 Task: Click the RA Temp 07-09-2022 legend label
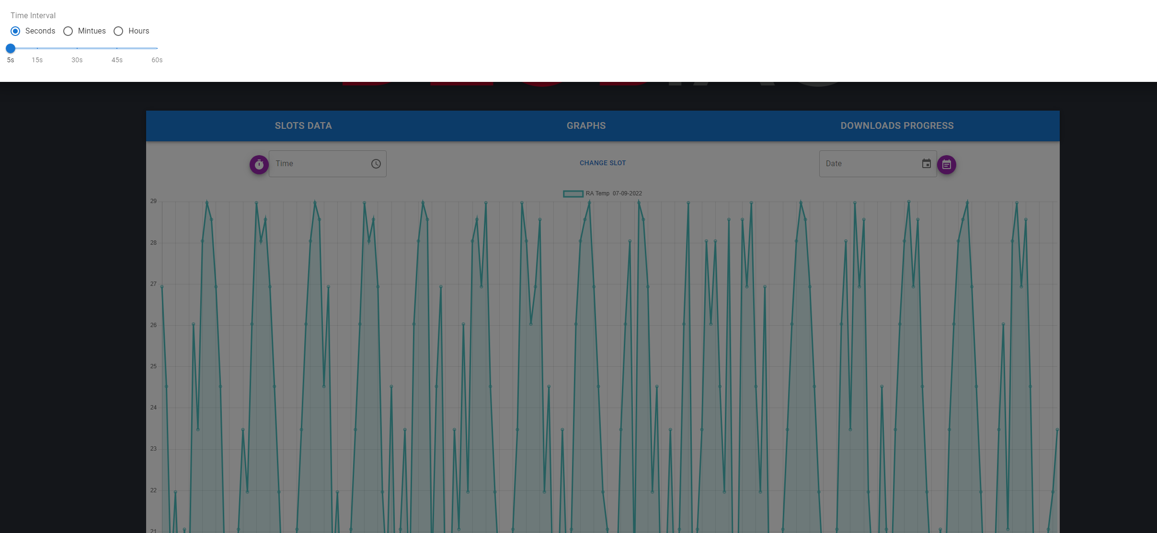614,193
